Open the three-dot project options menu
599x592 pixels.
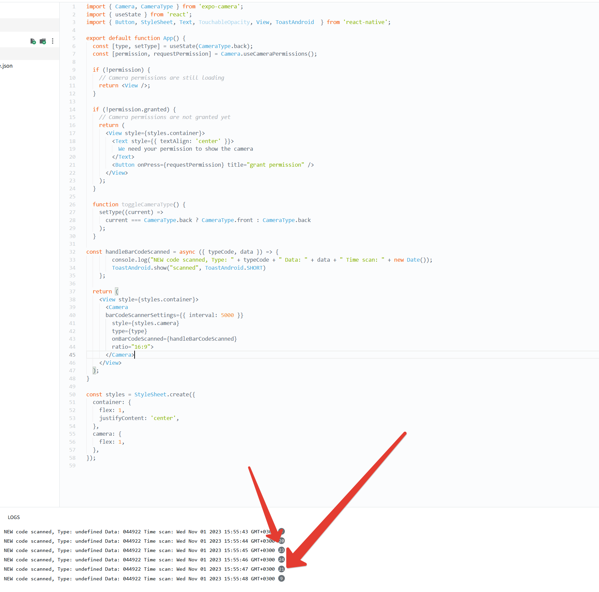53,41
